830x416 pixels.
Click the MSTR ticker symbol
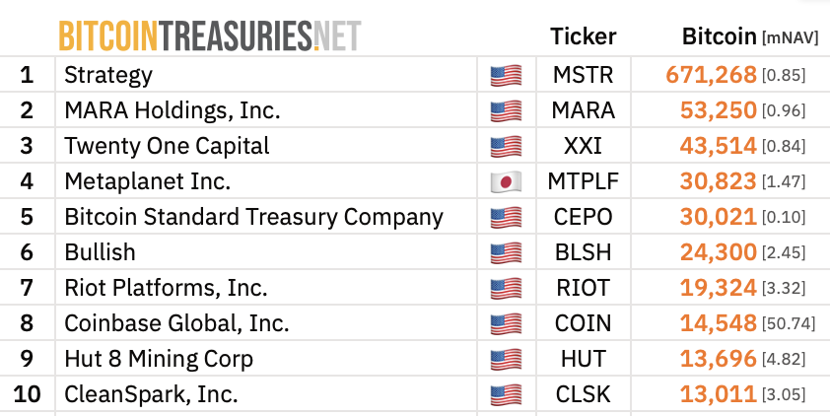pos(583,75)
